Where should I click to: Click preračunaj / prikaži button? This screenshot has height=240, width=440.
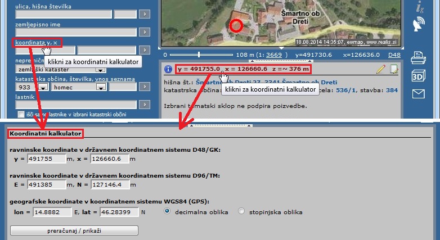point(74,230)
